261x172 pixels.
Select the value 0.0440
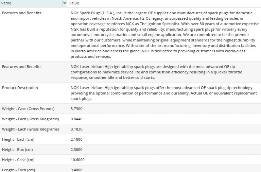[76, 119]
